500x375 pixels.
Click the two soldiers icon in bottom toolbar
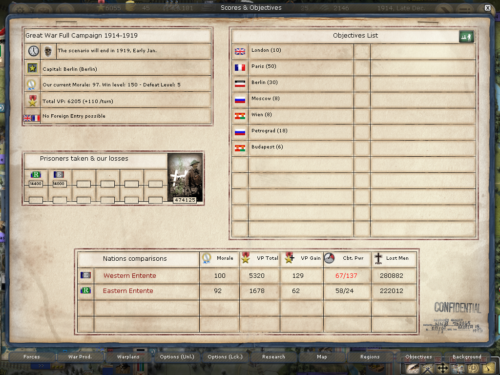point(458,368)
